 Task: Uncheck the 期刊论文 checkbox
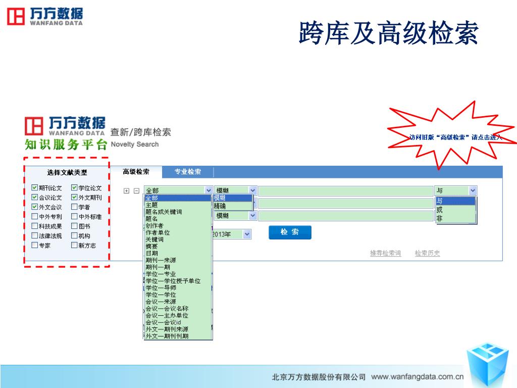tap(34, 187)
